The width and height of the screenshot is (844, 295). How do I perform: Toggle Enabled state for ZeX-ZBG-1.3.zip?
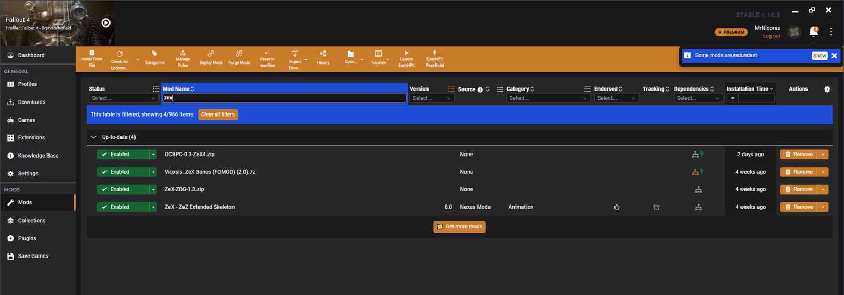(x=123, y=189)
